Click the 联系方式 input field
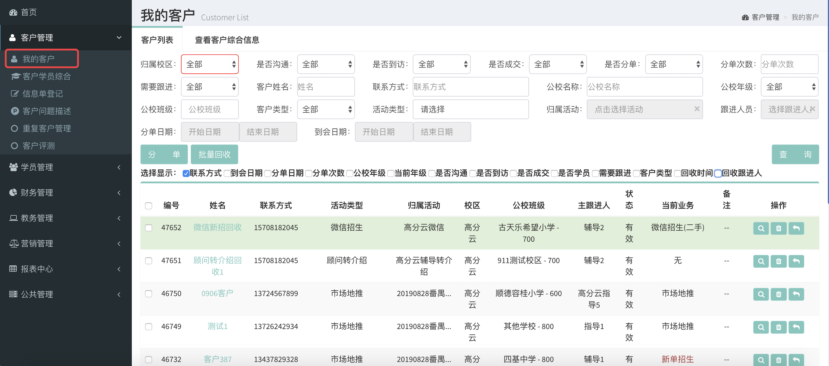Screen dimensions: 829x366 [470, 86]
